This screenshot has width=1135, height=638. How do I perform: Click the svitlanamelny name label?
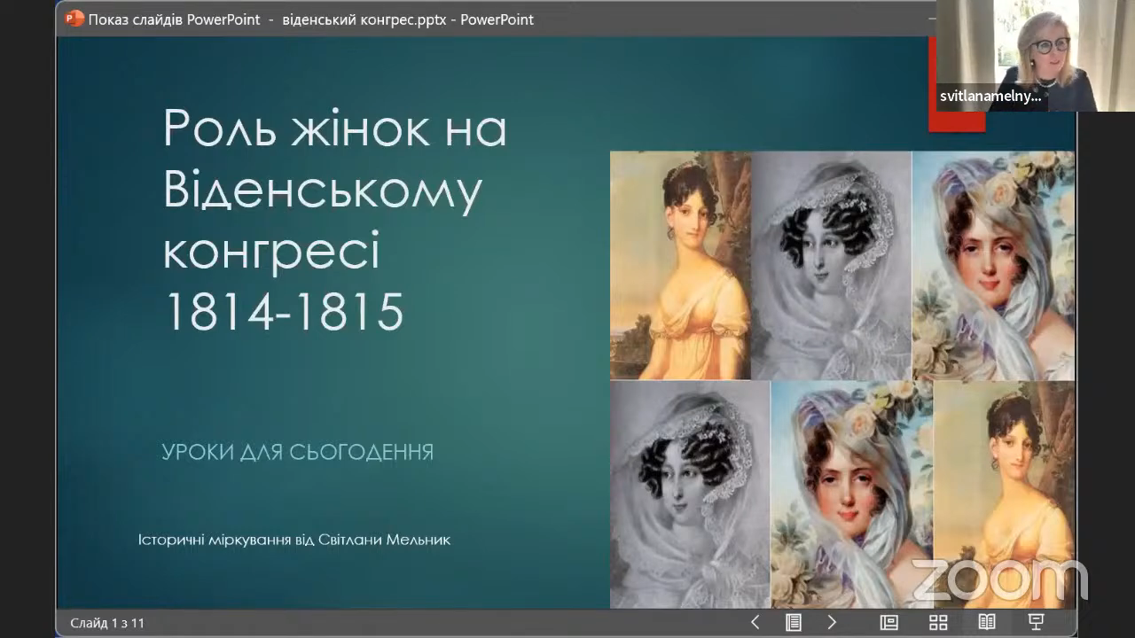pyautogui.click(x=991, y=97)
